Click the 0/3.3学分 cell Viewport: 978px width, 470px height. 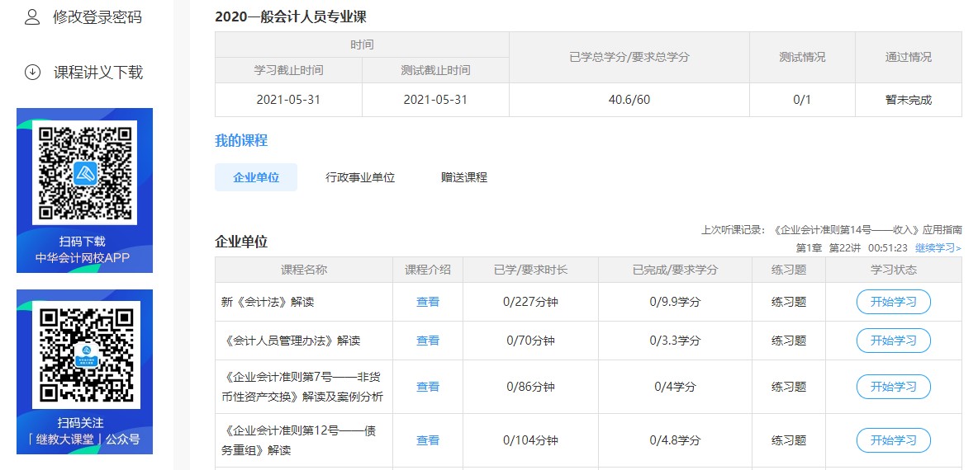[675, 341]
